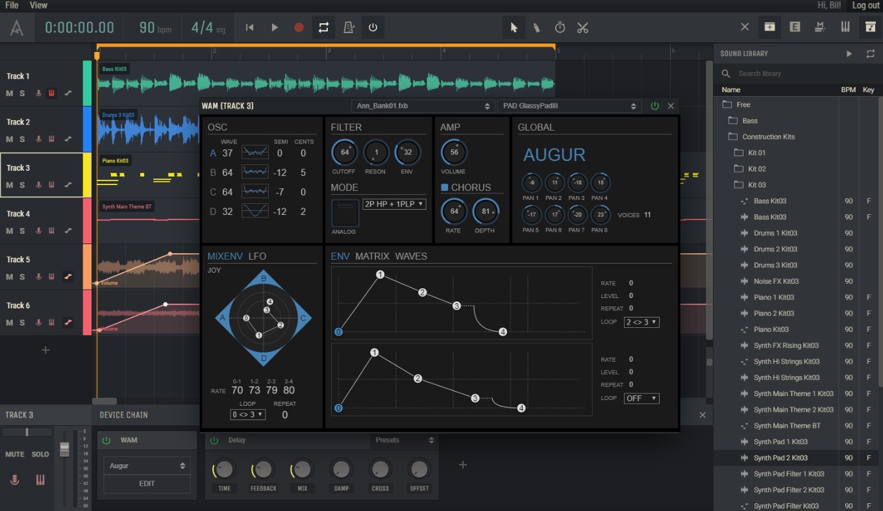The image size is (883, 511).
Task: Select the pencil draw tool
Action: click(x=536, y=27)
